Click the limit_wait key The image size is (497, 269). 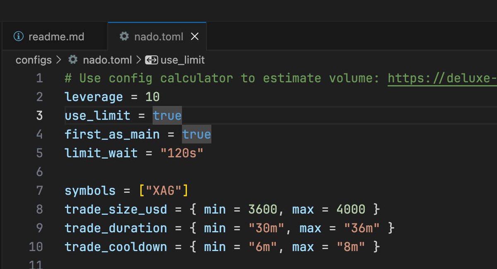pos(101,153)
